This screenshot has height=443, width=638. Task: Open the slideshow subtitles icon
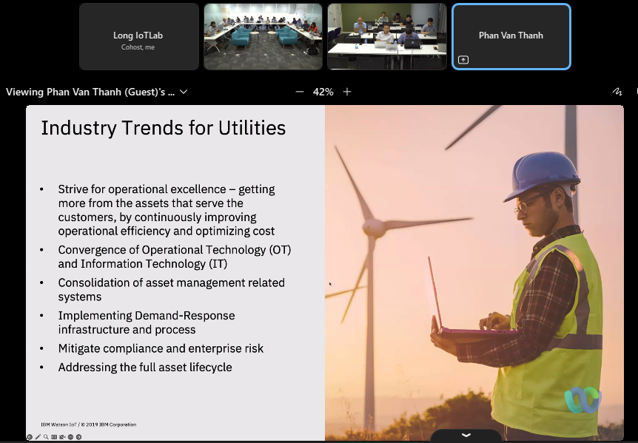(x=54, y=437)
